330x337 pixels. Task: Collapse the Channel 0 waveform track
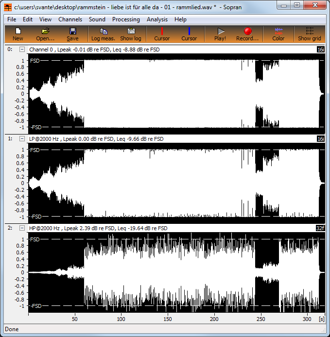tap(22, 50)
